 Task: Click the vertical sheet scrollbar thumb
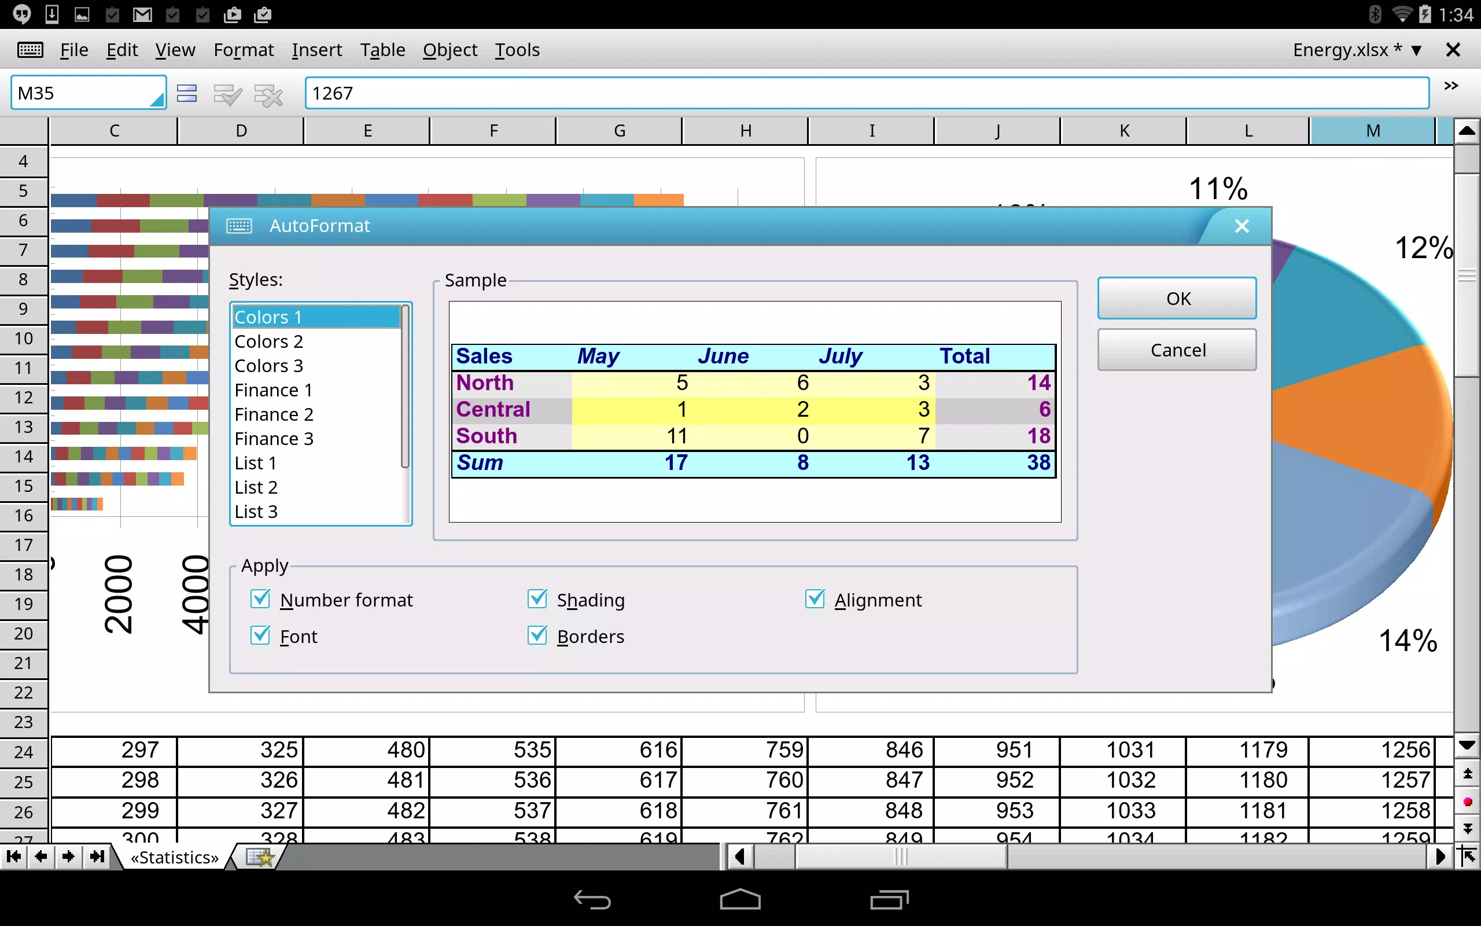coord(1467,275)
